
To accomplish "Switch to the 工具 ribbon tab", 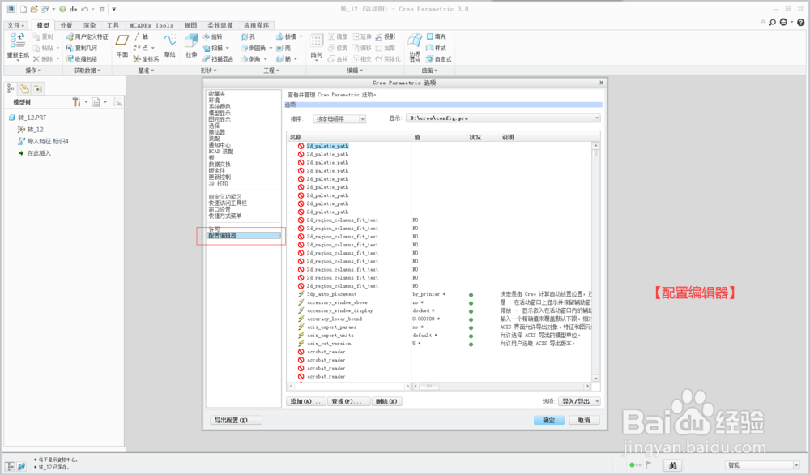I will tap(113, 25).
